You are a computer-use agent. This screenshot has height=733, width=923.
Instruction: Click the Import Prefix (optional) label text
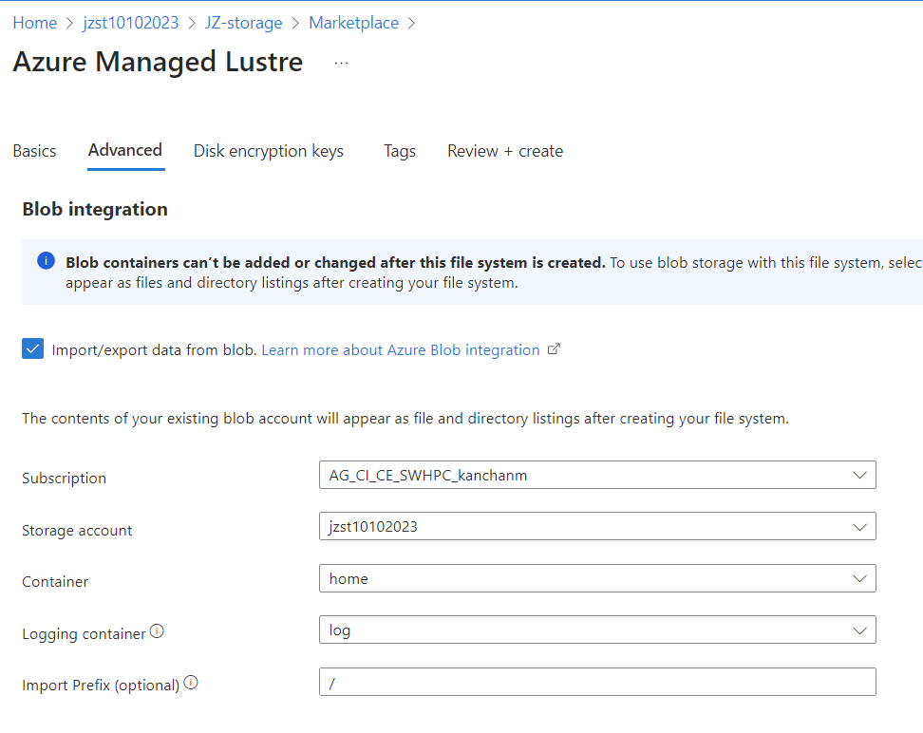tap(101, 686)
